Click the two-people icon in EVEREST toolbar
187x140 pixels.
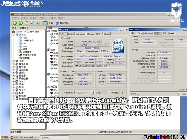point(38,23)
